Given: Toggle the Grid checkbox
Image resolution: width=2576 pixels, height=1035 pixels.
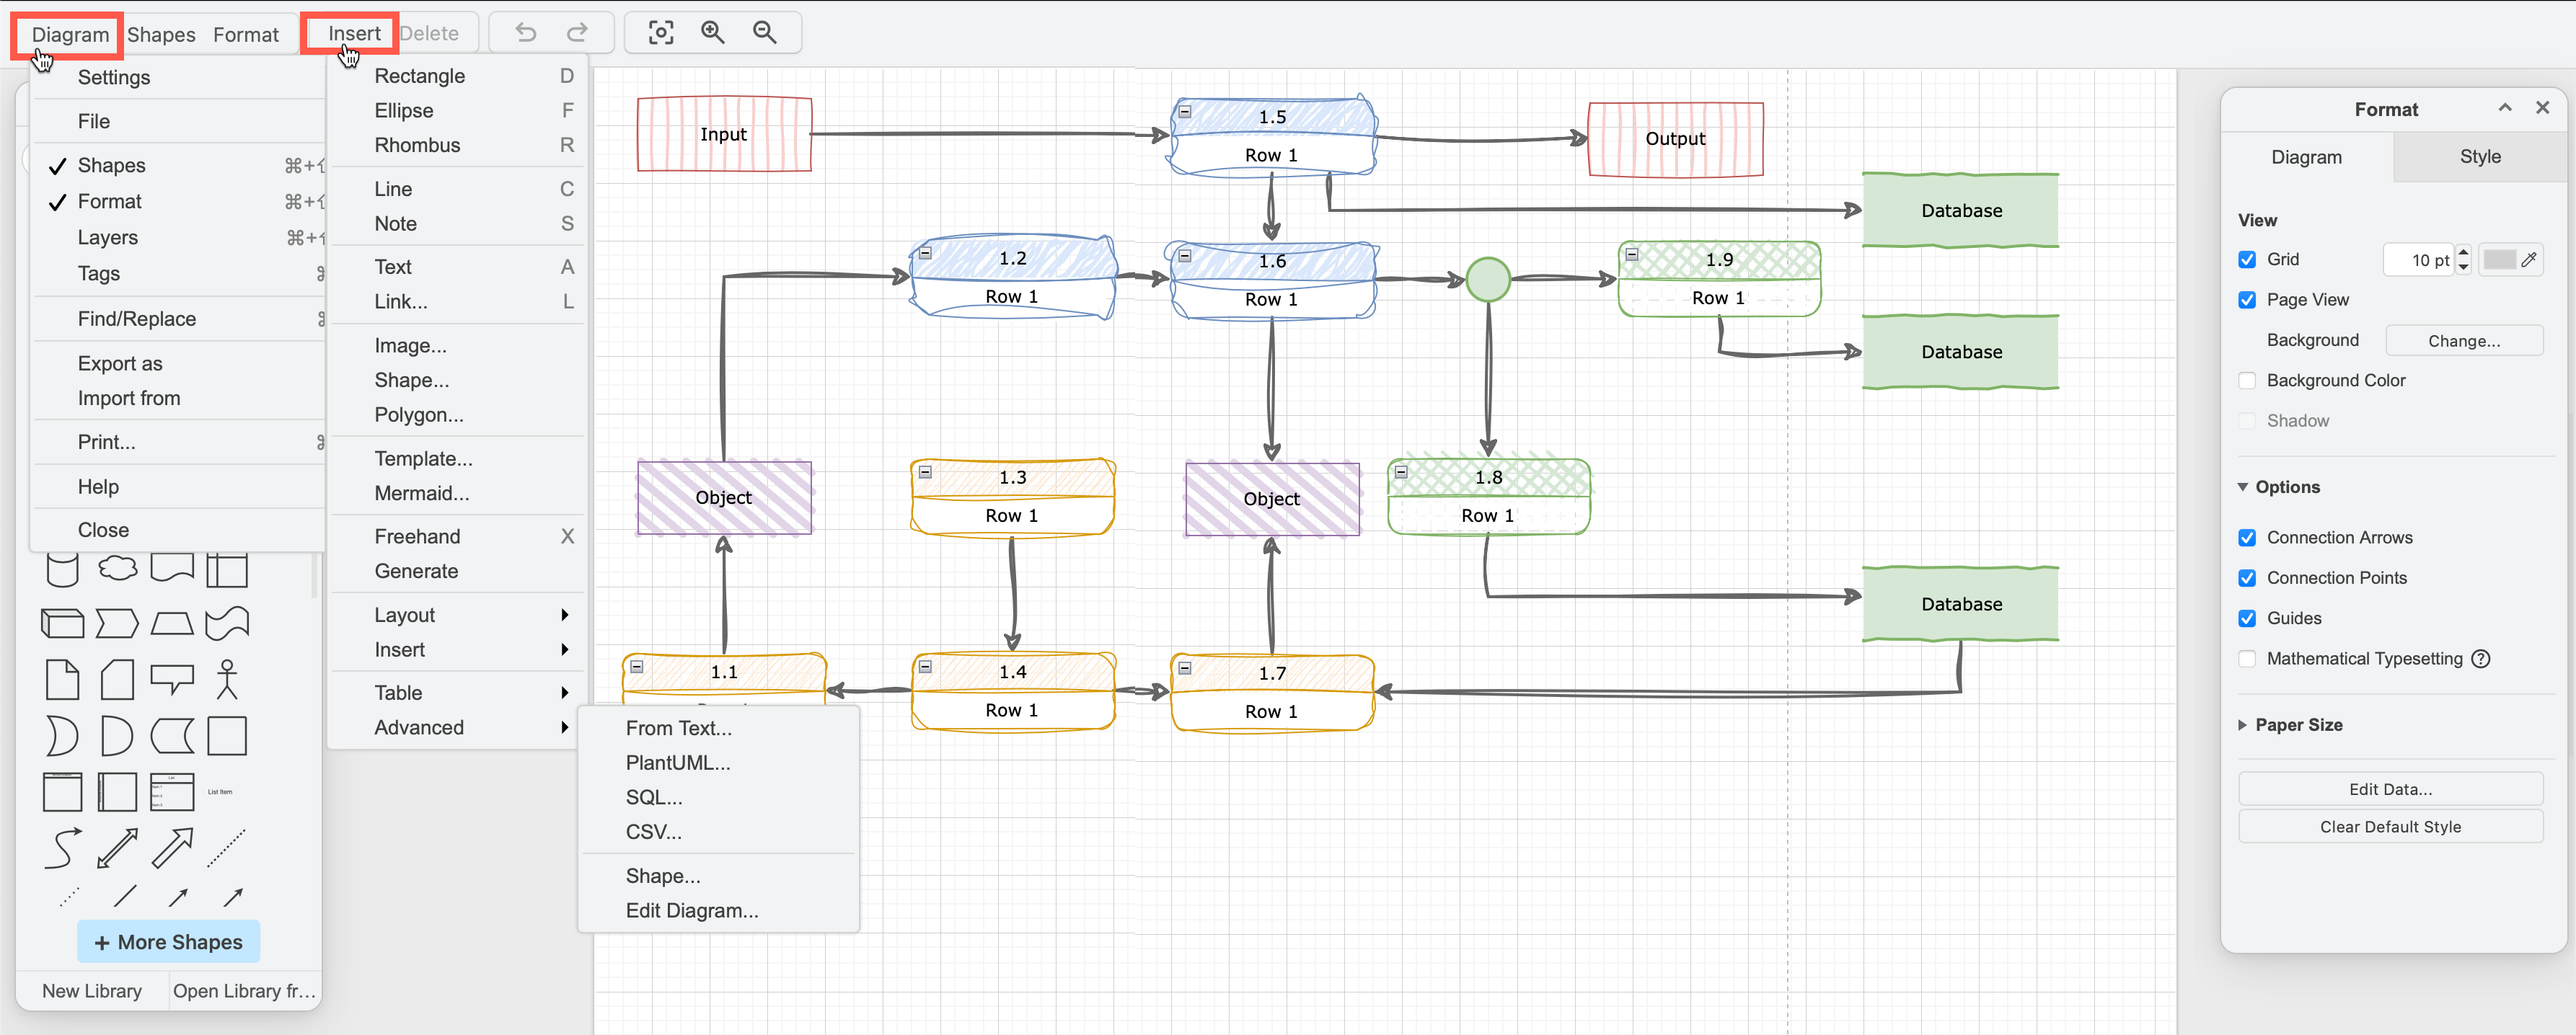Looking at the screenshot, I should 2247,259.
